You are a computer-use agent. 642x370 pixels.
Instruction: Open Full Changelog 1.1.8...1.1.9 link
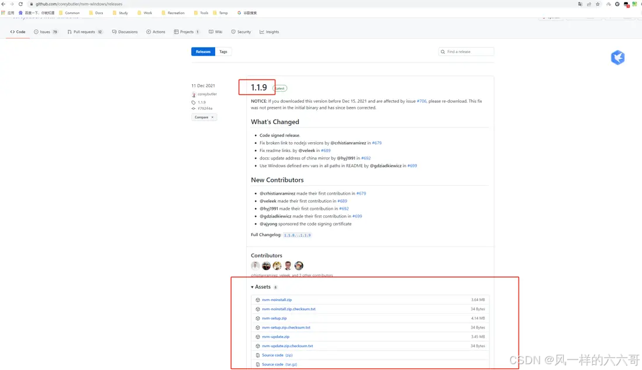297,235
